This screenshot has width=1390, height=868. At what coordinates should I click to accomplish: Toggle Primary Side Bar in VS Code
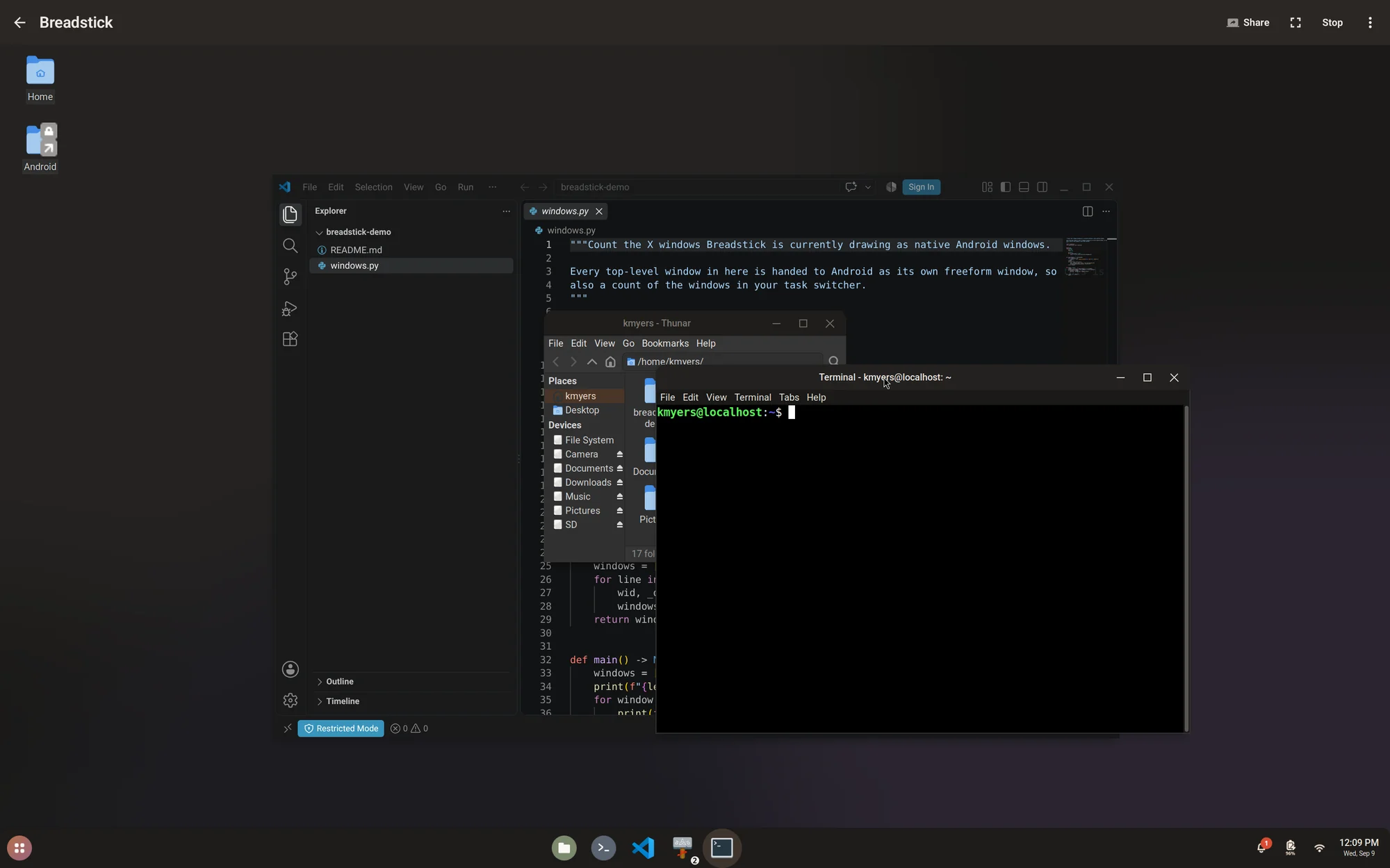(1006, 187)
